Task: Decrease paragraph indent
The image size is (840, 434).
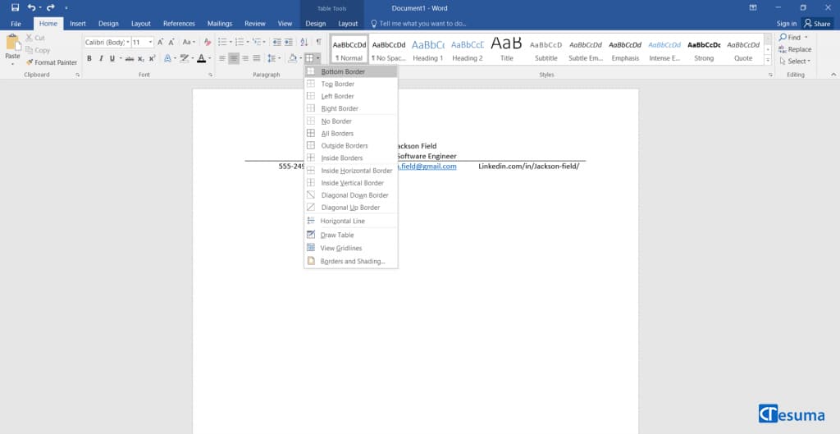Action: 277,42
